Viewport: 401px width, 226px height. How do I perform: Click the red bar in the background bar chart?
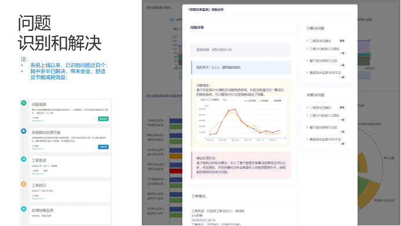click(x=176, y=171)
